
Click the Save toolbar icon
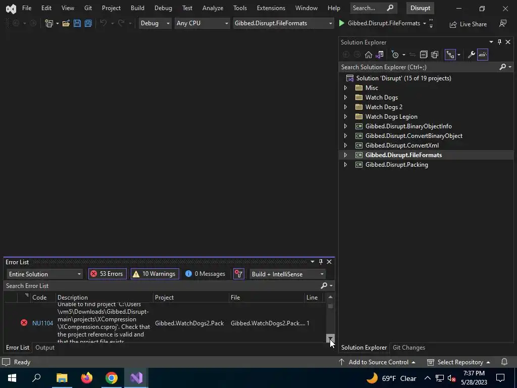coord(77,23)
